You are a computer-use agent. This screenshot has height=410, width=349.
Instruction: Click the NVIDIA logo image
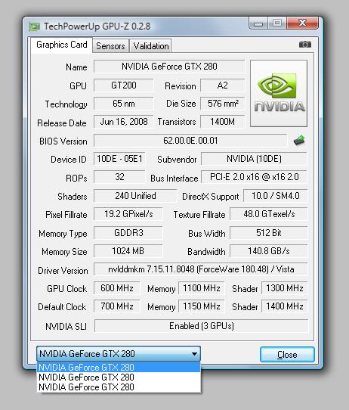click(x=279, y=93)
